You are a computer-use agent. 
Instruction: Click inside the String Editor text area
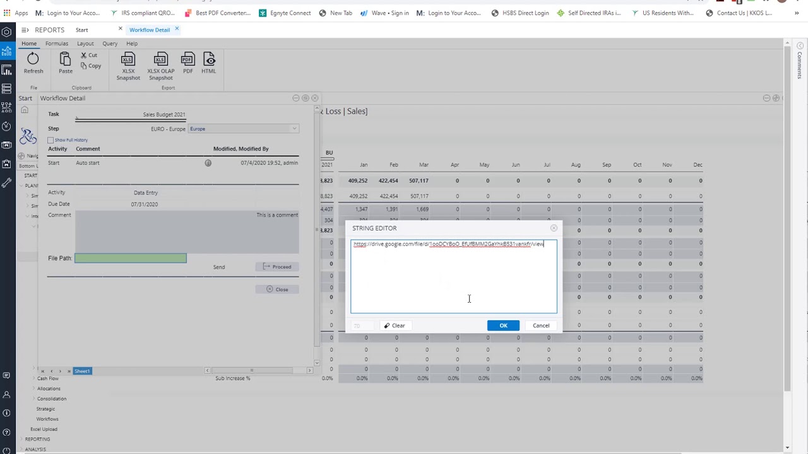454,276
